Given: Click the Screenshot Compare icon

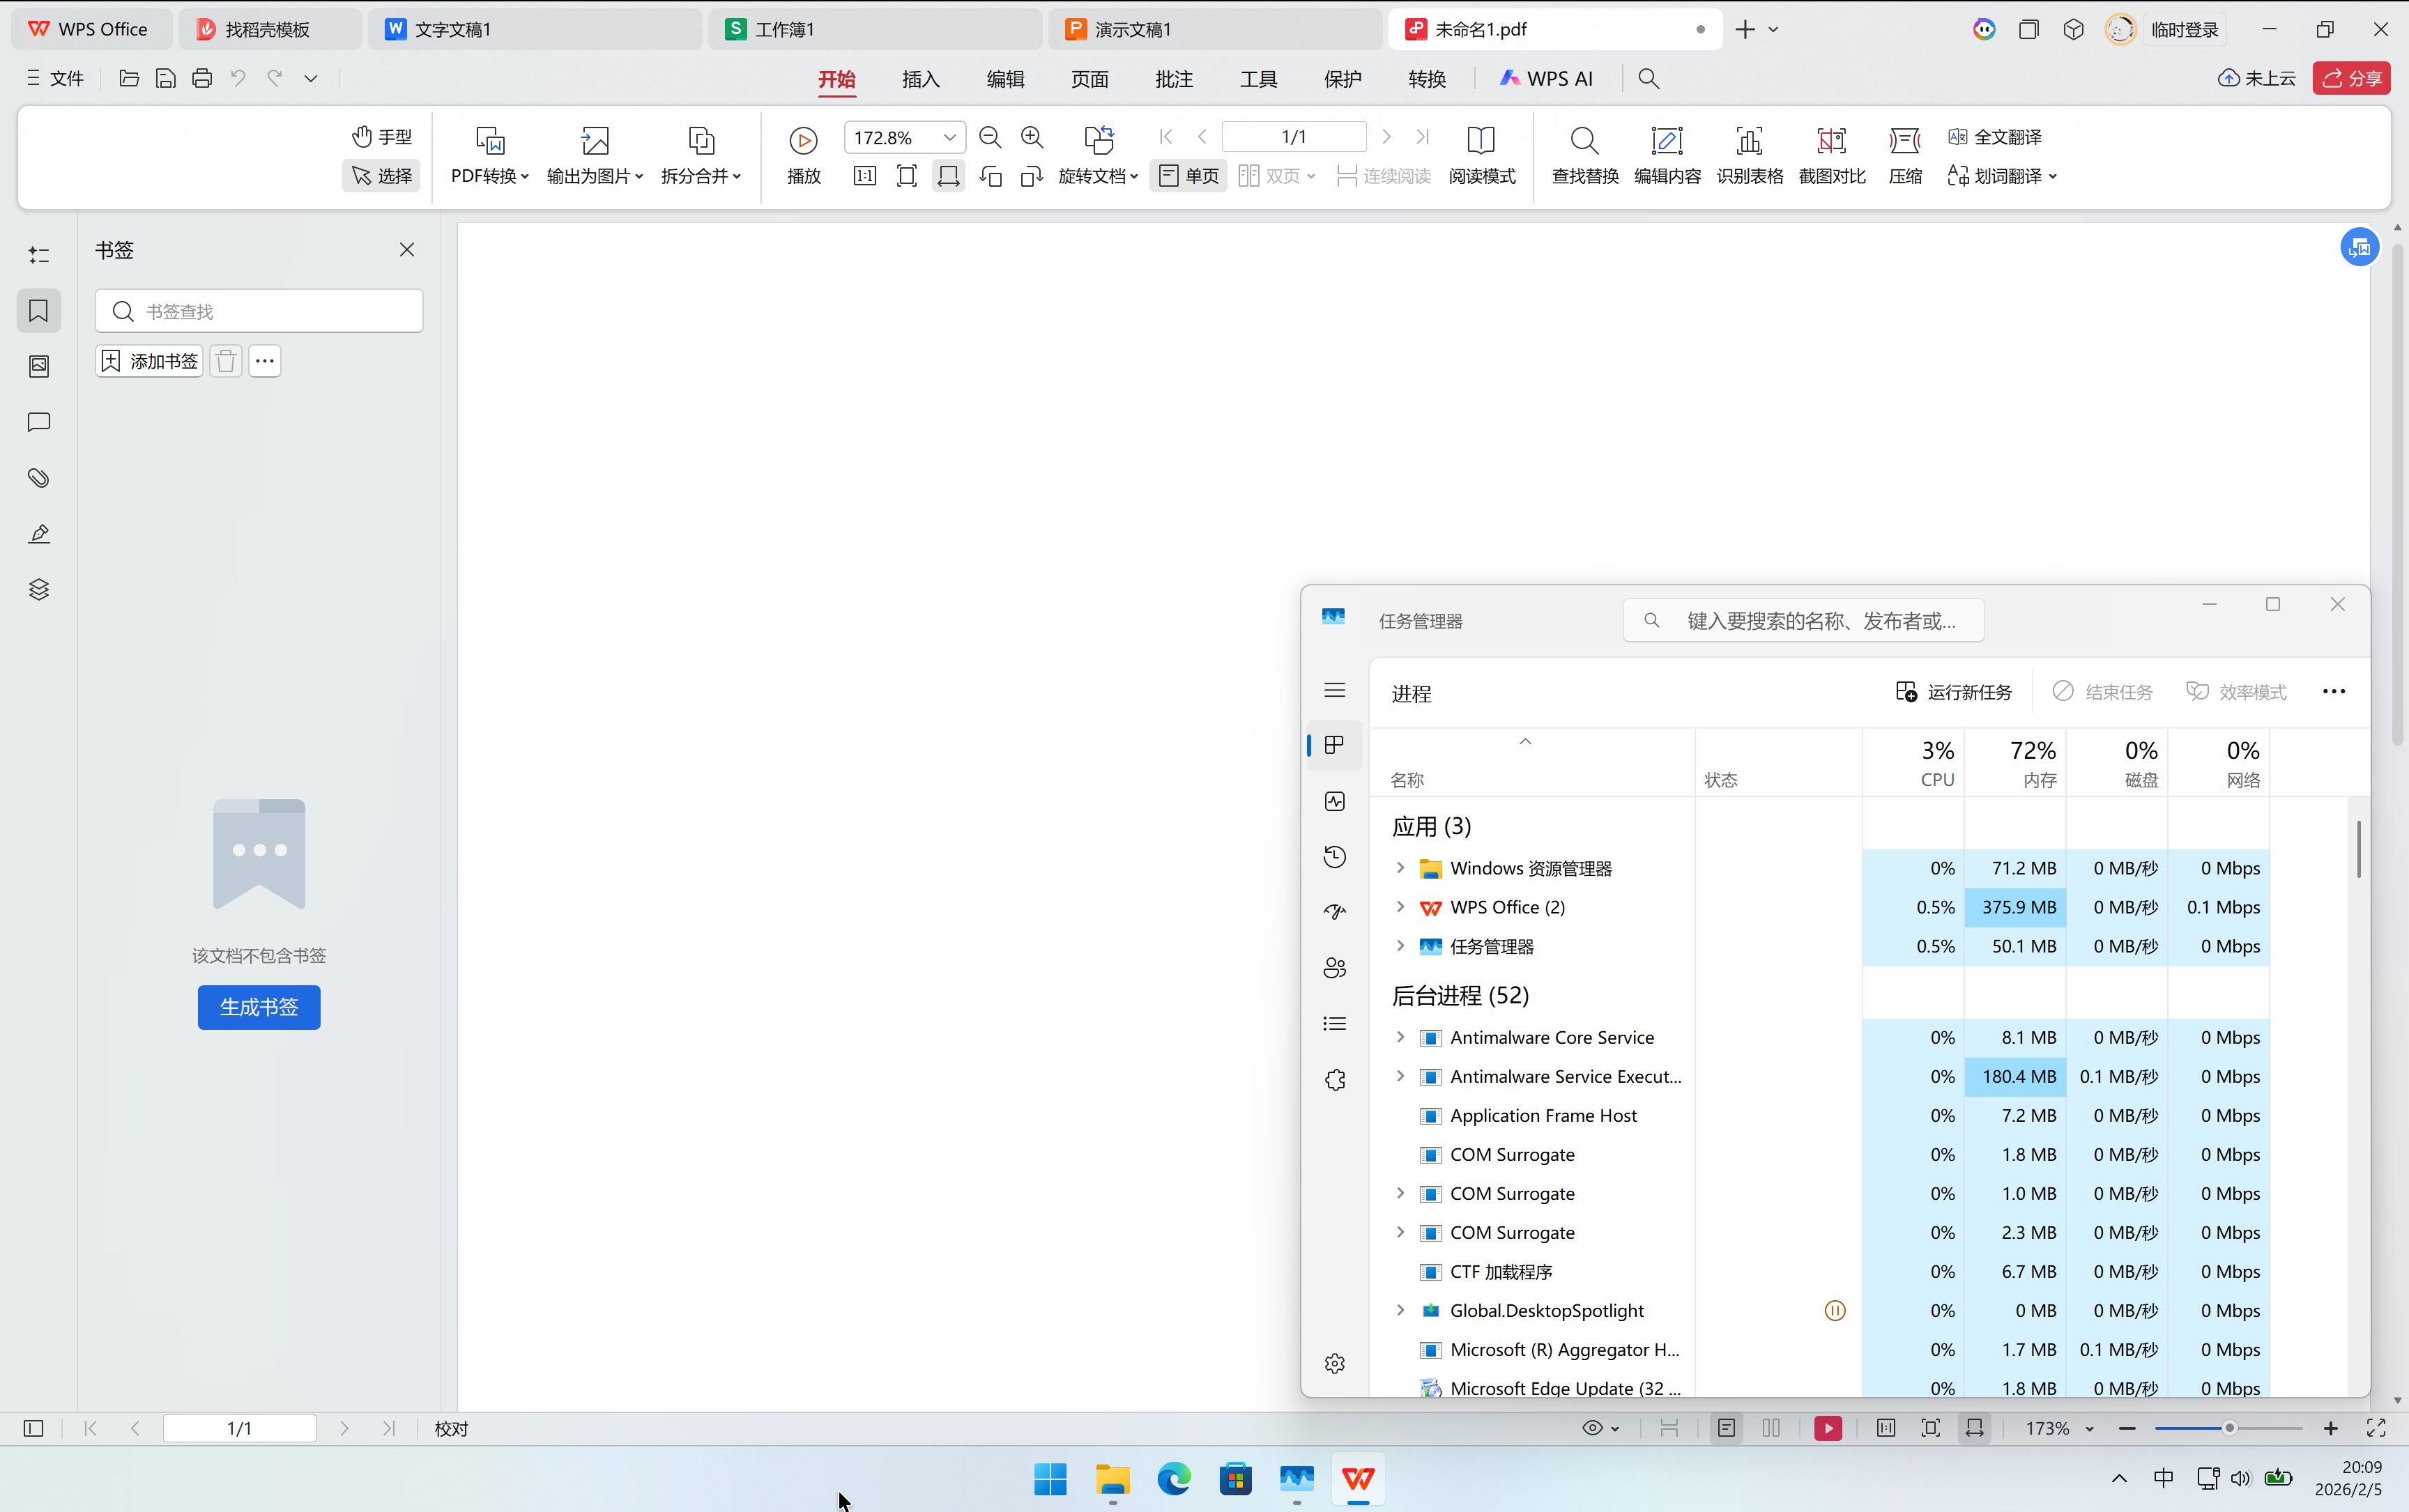Looking at the screenshot, I should (x=1830, y=141).
